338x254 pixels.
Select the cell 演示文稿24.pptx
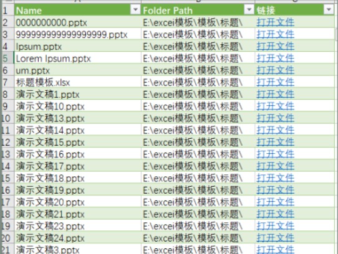[77, 238]
